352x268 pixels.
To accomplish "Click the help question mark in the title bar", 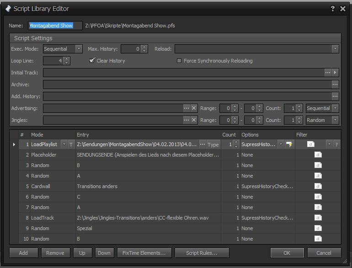I will pos(333,9).
